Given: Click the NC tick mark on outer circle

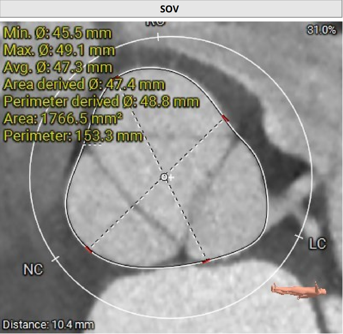Looking at the screenshot, I should (56, 259).
